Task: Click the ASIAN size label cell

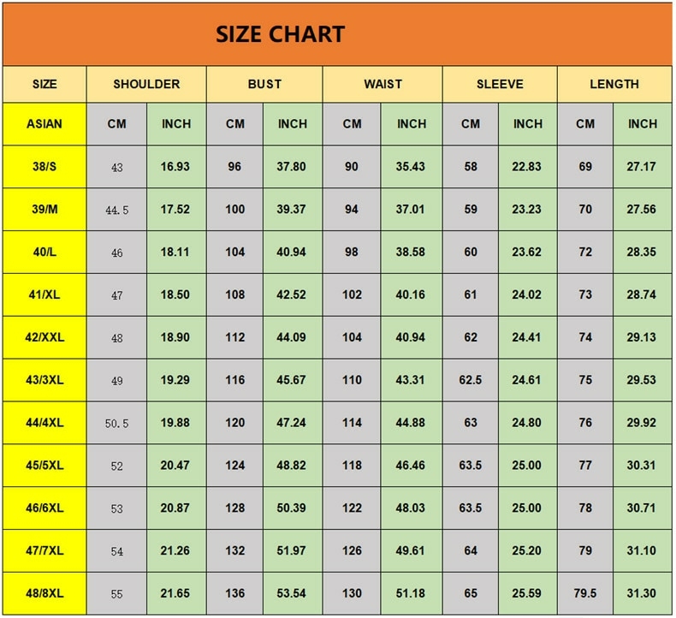Action: pos(44,124)
